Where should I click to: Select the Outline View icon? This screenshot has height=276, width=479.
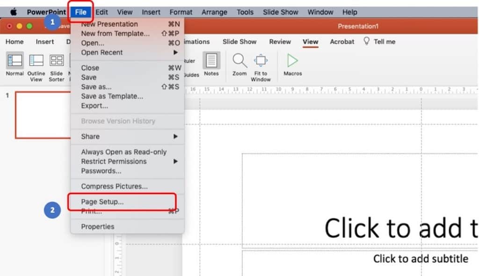pyautogui.click(x=36, y=65)
